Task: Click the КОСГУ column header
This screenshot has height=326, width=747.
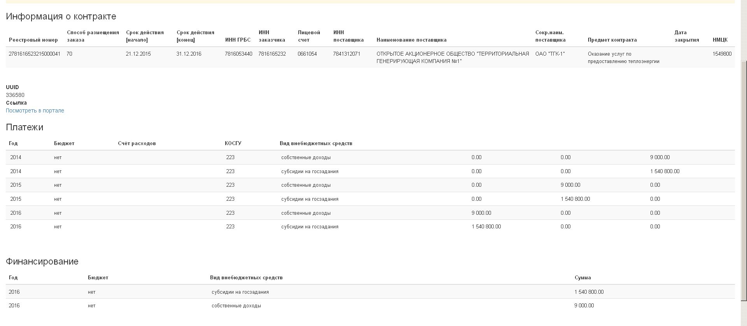Action: click(233, 144)
